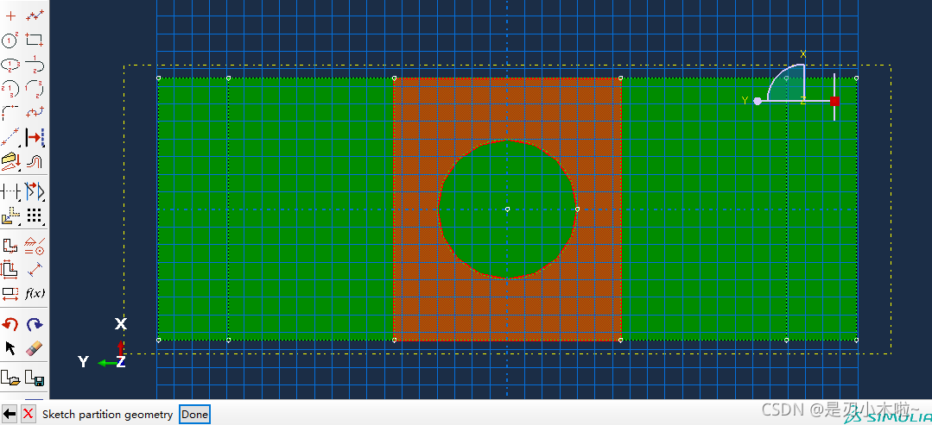This screenshot has height=425, width=932.
Task: Select the Create Lines Connected tool
Action: coord(35,16)
